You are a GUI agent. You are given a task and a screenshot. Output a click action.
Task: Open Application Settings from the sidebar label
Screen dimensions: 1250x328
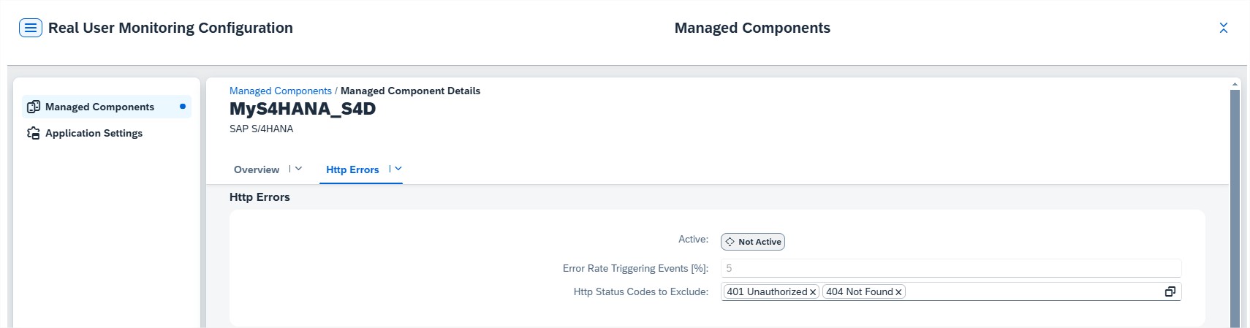tap(94, 133)
